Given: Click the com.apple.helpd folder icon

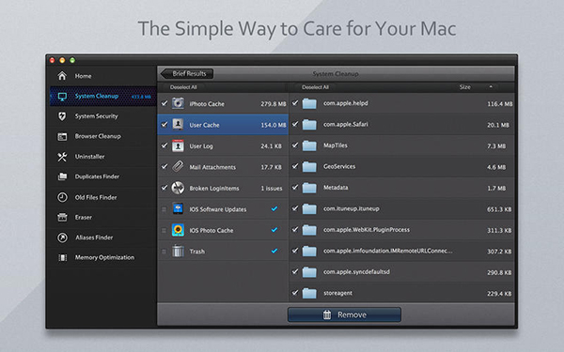Looking at the screenshot, I should pos(309,103).
